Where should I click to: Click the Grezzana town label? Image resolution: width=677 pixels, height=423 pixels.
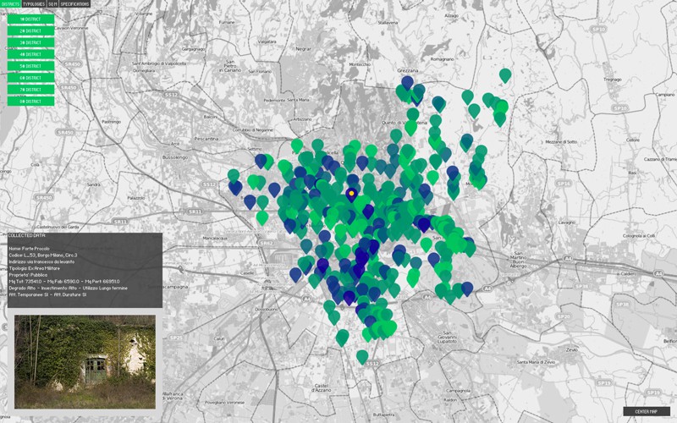click(408, 70)
